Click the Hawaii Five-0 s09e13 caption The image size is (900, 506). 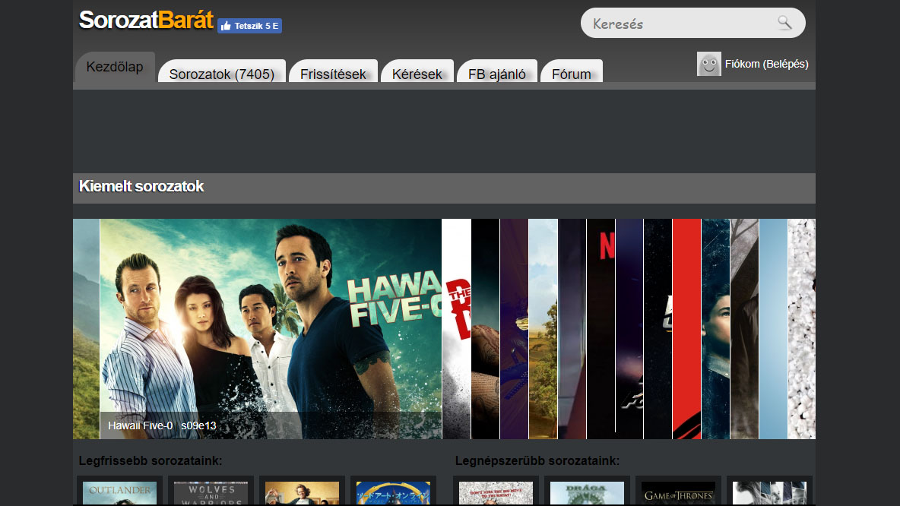coord(163,425)
